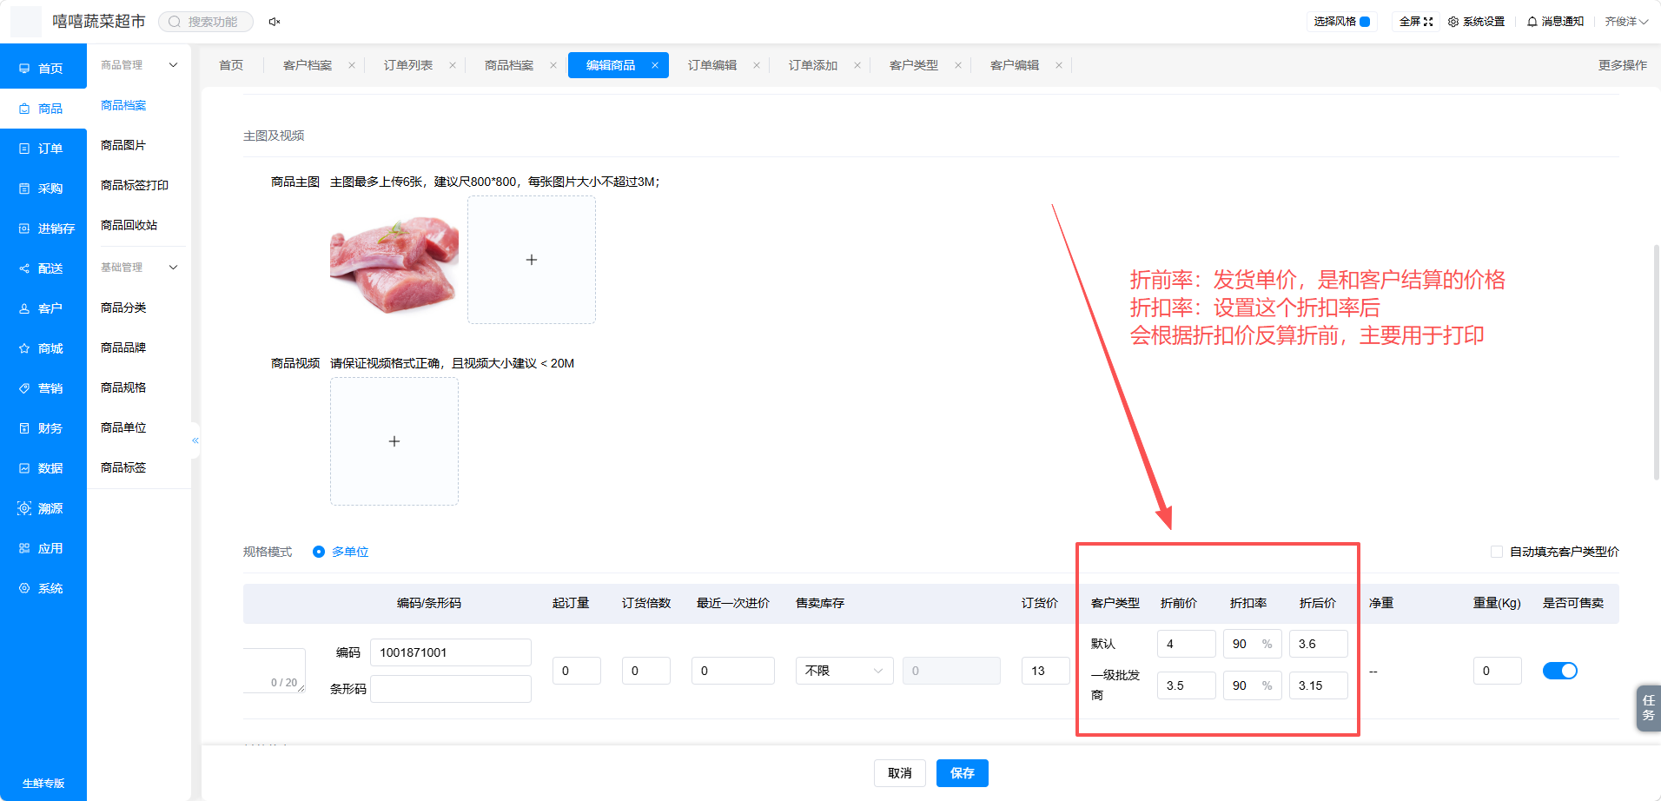Check the 自动填充客户类型价 checkbox

point(1497,552)
